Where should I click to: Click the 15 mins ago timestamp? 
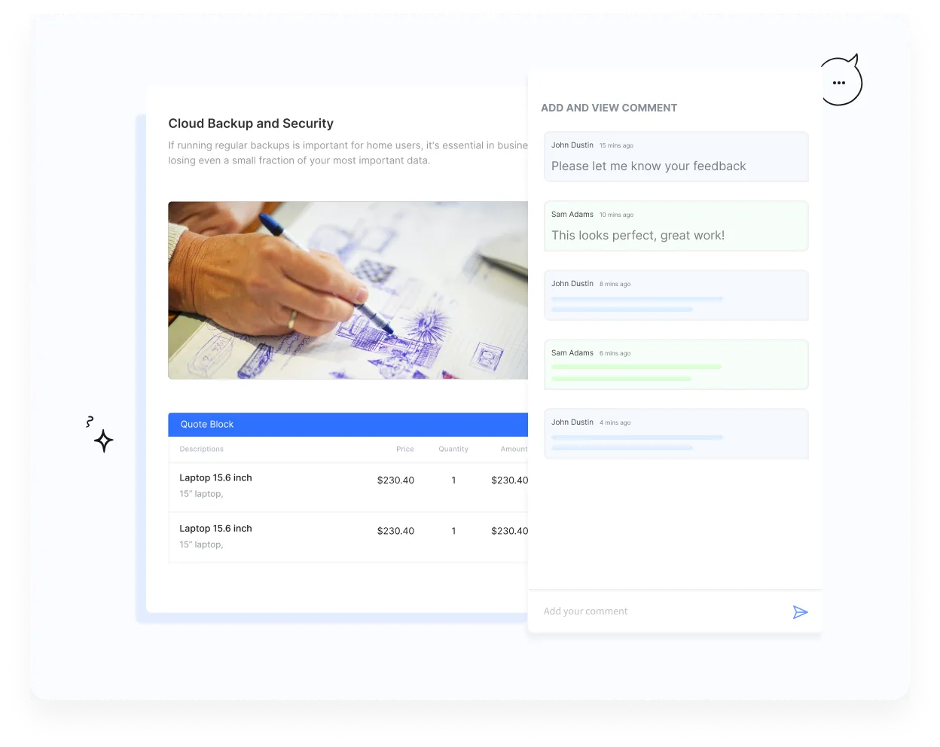pyautogui.click(x=615, y=145)
